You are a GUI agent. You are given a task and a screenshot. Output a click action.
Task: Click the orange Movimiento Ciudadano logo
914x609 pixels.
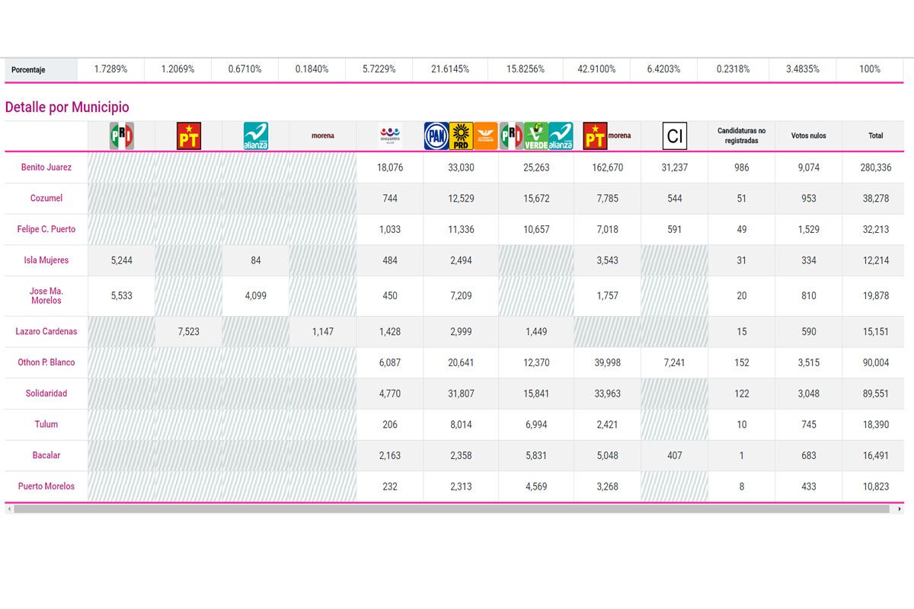tap(485, 136)
